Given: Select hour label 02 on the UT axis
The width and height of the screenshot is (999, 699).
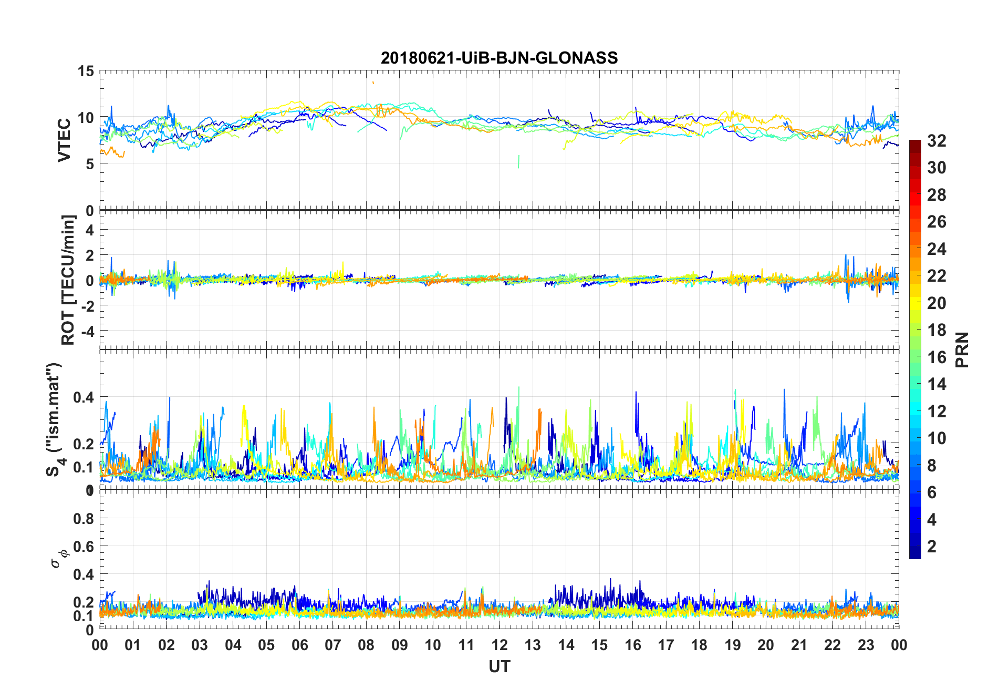Looking at the screenshot, I should pyautogui.click(x=166, y=645).
